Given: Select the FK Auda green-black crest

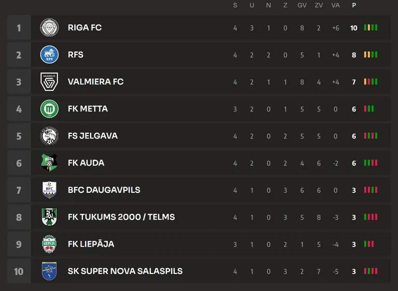Looking at the screenshot, I should click(49, 163).
